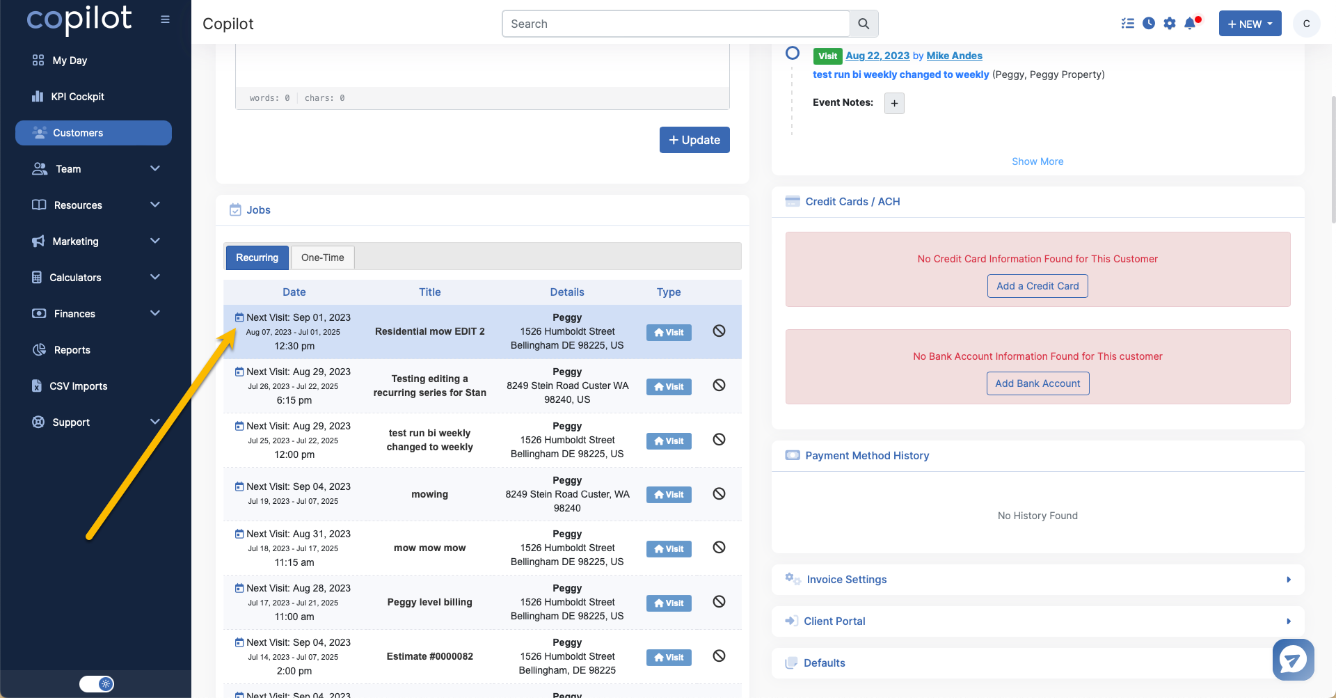Sort by the Date column header
Image resolution: width=1336 pixels, height=698 pixels.
[294, 292]
